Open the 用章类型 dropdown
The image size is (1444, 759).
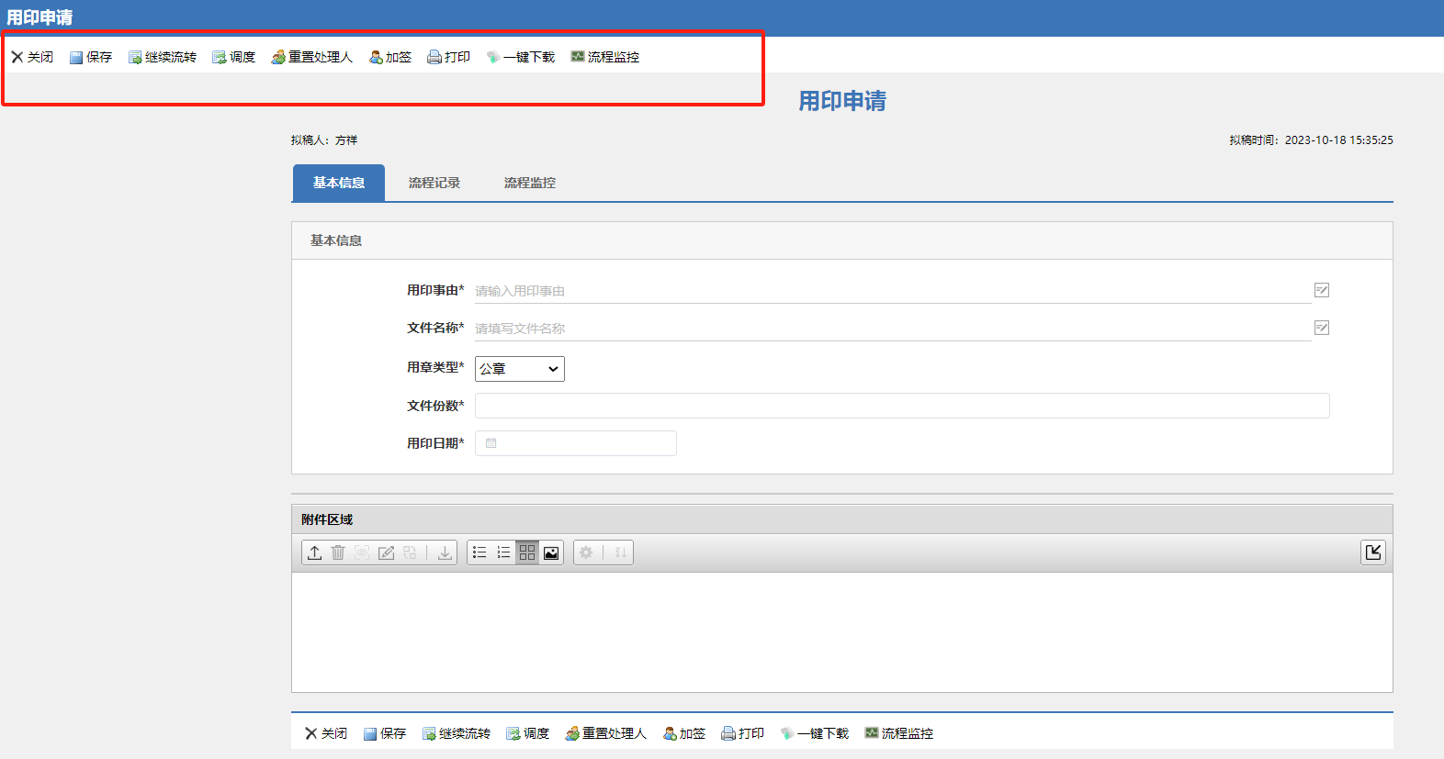click(x=519, y=369)
